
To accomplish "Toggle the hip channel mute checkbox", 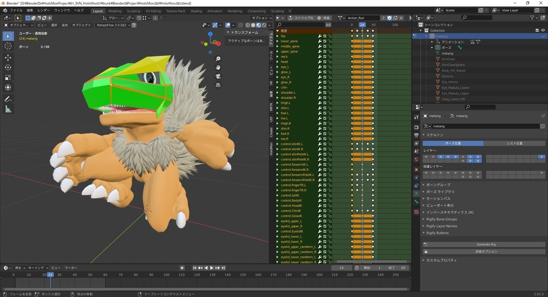I will coord(325,36).
